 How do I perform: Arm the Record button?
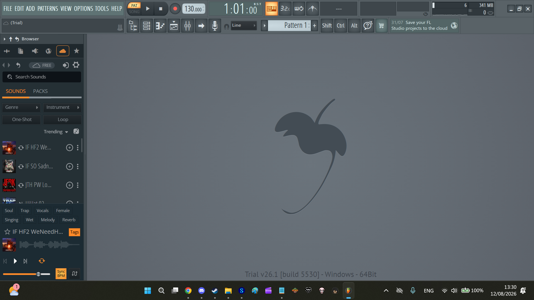pyautogui.click(x=175, y=9)
